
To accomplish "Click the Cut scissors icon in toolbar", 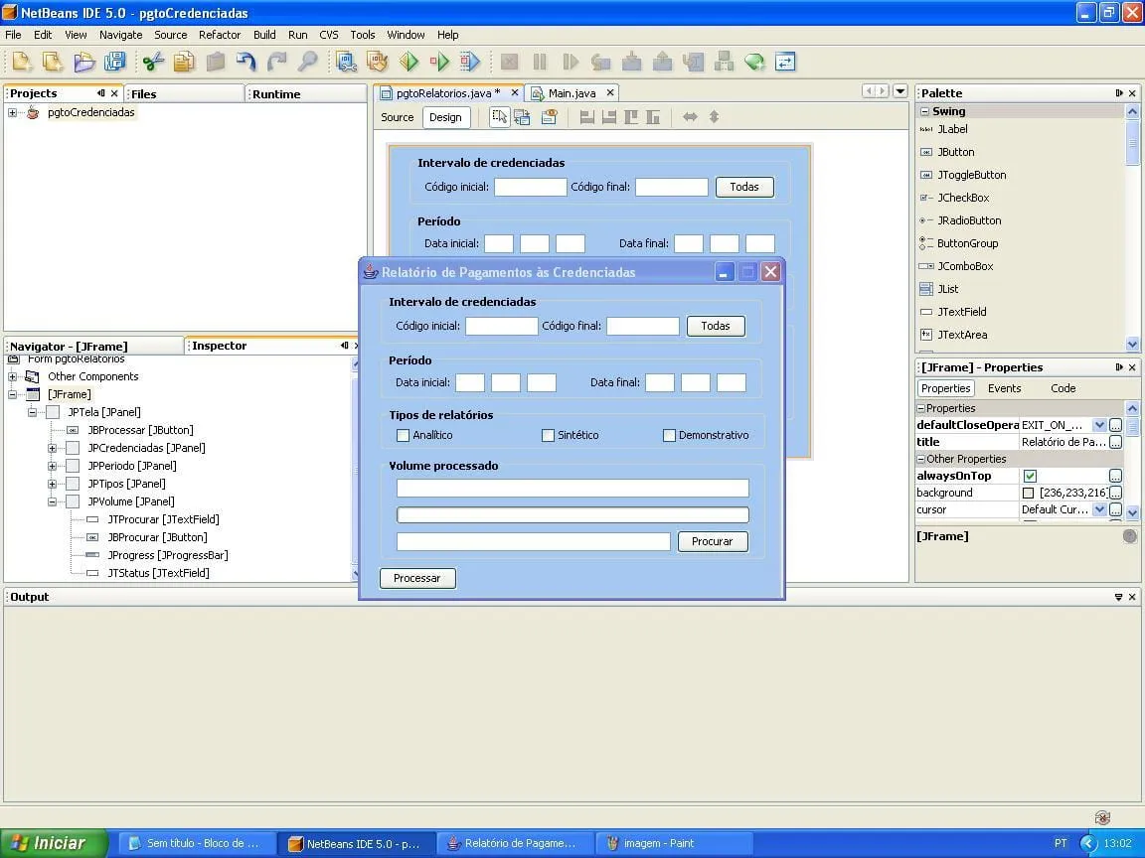I will [153, 62].
